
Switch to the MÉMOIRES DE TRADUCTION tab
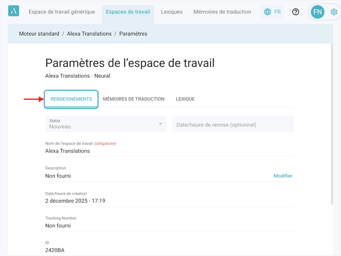pyautogui.click(x=133, y=99)
